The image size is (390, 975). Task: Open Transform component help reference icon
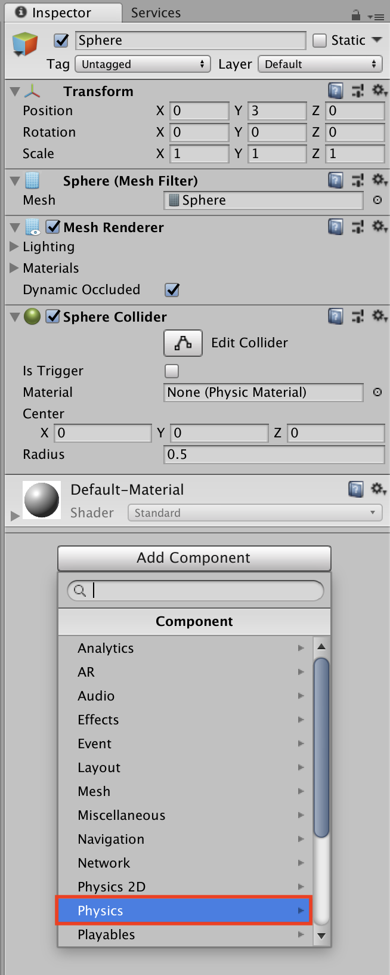(336, 91)
